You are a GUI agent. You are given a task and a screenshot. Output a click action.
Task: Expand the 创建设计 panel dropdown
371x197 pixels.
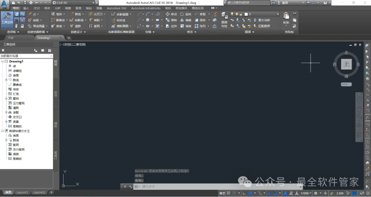coord(78,32)
